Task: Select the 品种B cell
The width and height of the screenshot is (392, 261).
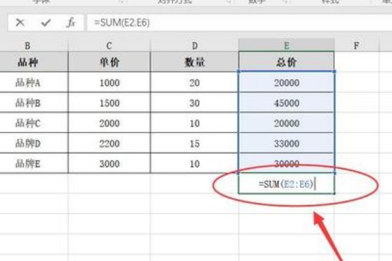Action: click(34, 102)
